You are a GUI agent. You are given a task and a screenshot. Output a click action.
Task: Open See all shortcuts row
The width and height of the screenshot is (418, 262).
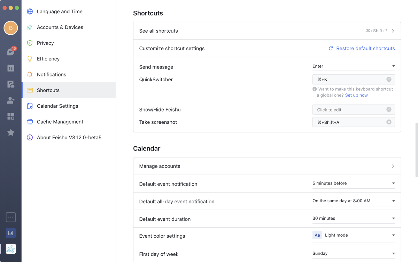pyautogui.click(x=267, y=31)
